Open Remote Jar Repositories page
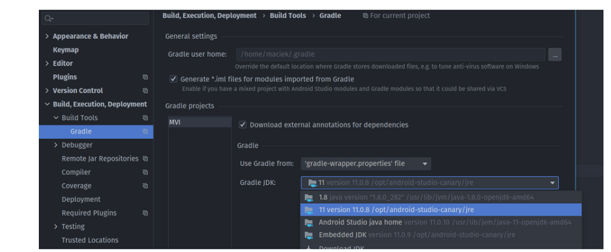611x252 pixels. [x=100, y=159]
